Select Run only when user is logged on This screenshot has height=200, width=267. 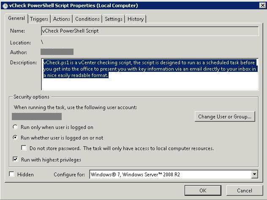pos(15,127)
